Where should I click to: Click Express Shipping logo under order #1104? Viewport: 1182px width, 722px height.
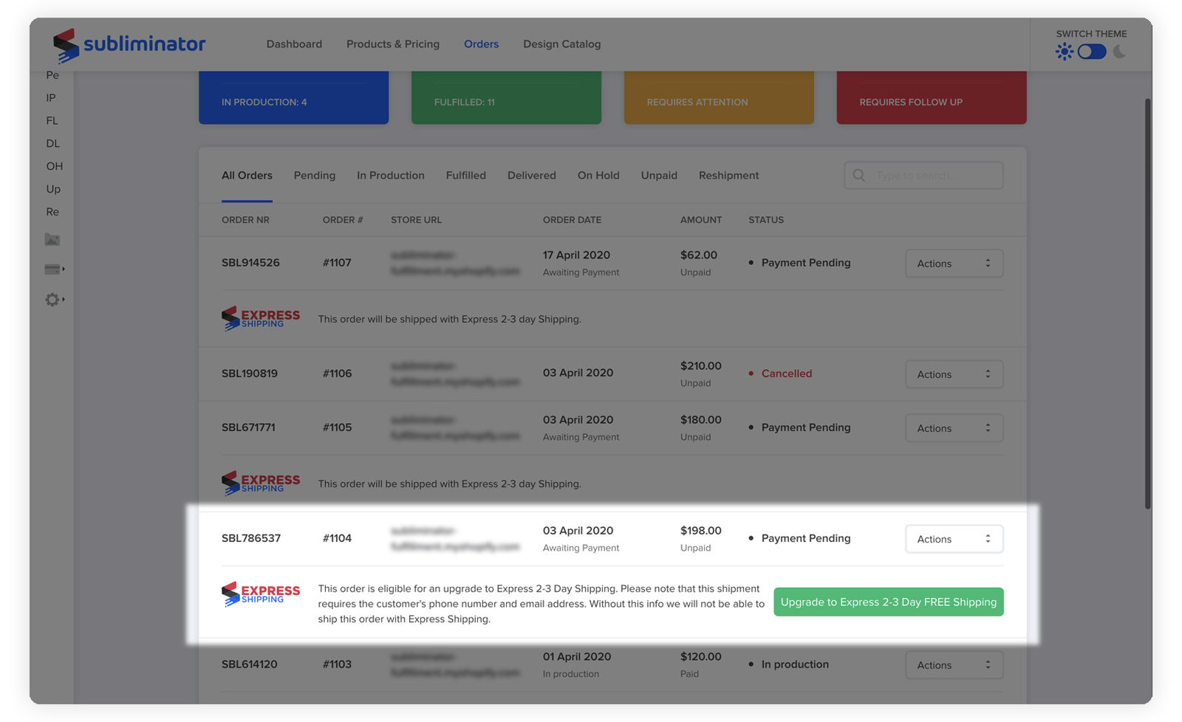click(x=261, y=594)
